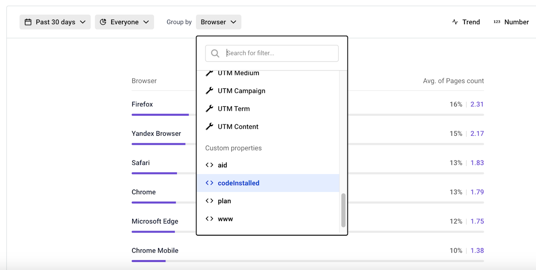Open the Everyone segment dropdown

[x=125, y=22]
